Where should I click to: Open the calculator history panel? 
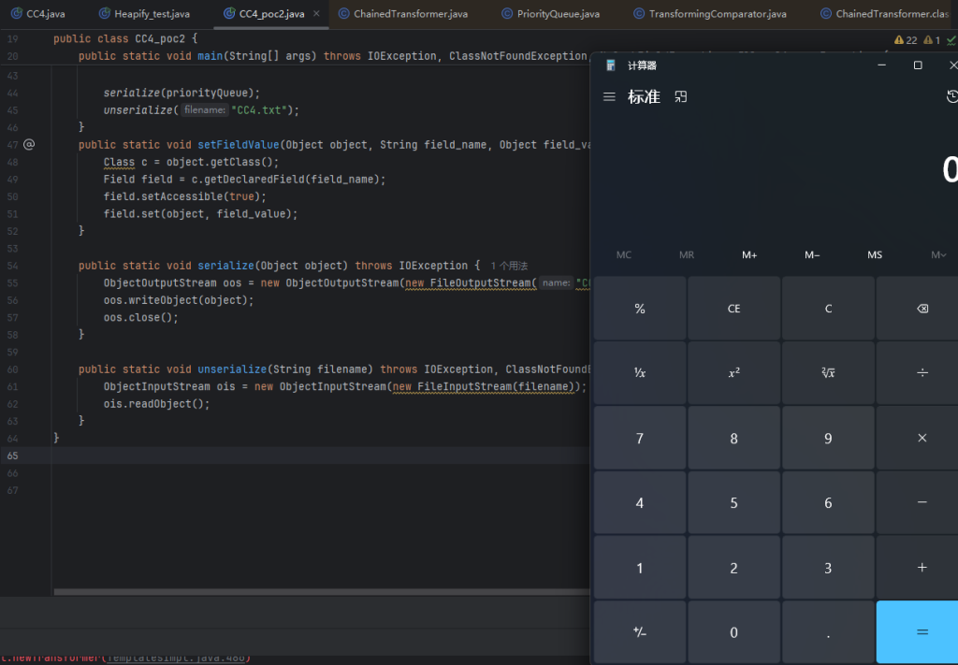click(x=951, y=97)
